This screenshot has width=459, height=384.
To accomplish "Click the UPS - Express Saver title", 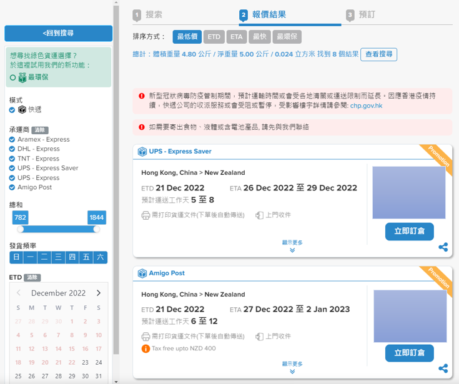I will tap(180, 152).
